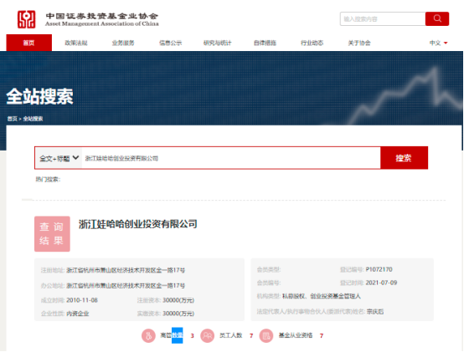The image size is (464, 352).
Task: Expand the 全文+标题 search scope dropdown
Action: (59, 158)
